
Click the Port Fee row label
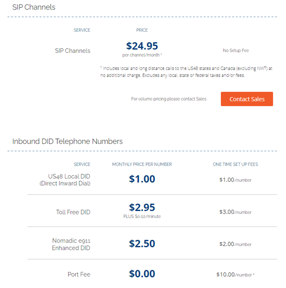pyautogui.click(x=79, y=274)
